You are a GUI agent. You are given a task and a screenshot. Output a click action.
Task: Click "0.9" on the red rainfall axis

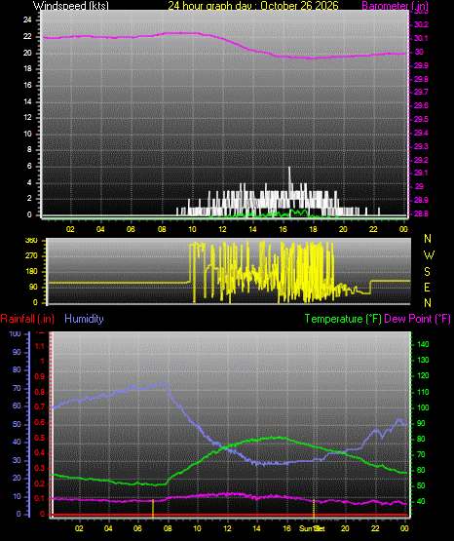[40, 376]
